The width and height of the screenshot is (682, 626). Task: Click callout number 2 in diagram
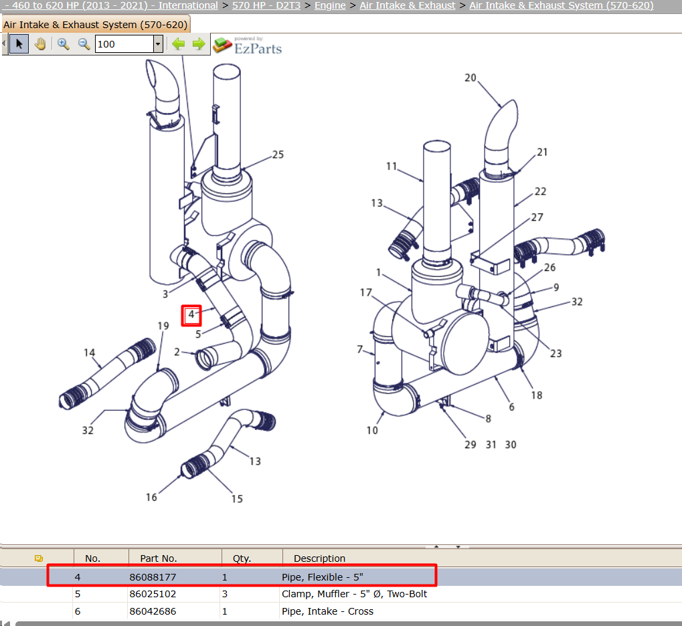[x=177, y=352]
